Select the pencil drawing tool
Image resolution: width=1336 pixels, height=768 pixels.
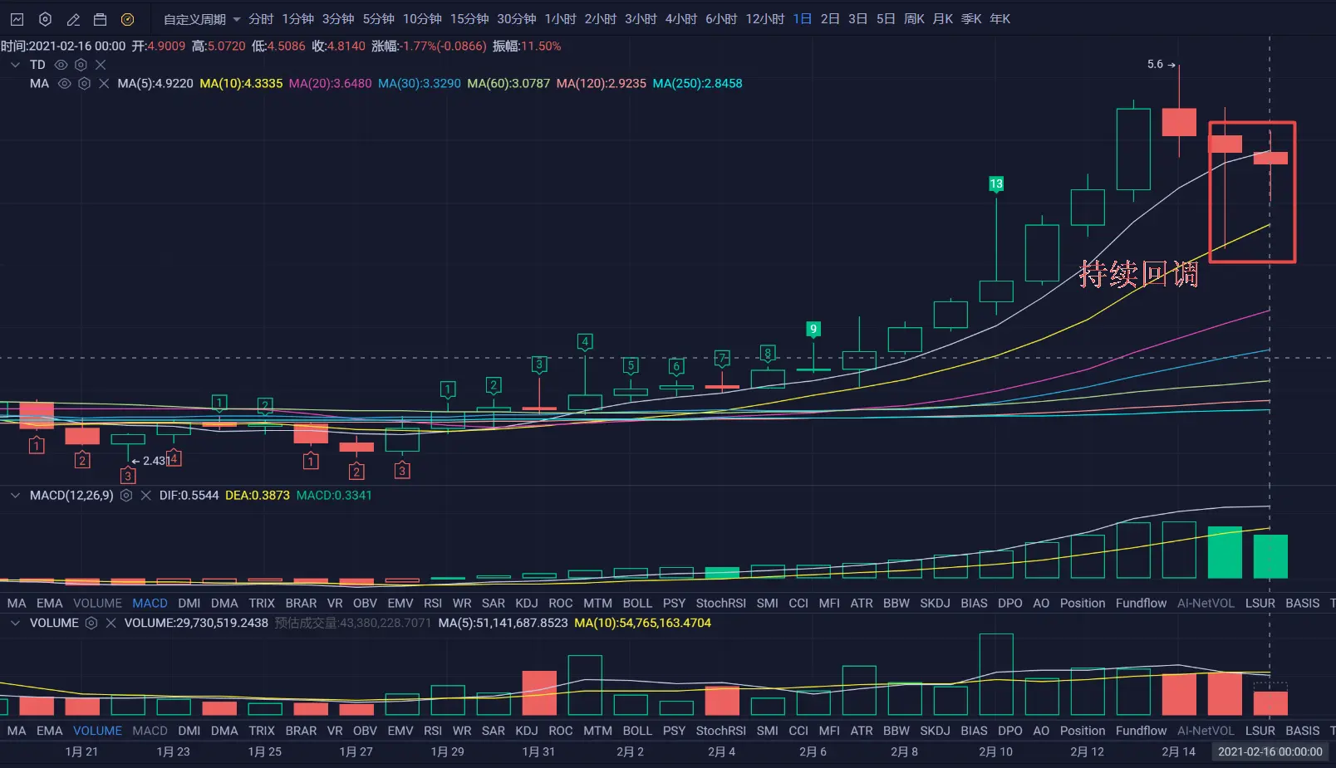click(x=73, y=19)
